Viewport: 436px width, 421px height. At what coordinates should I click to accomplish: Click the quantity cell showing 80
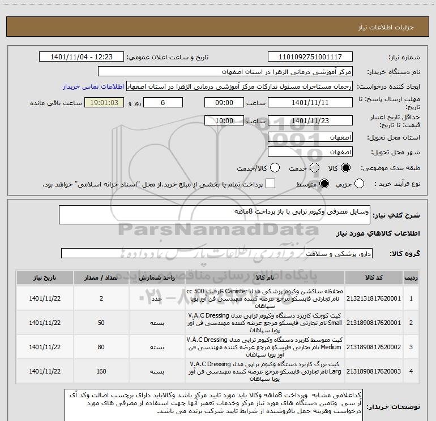coord(101,347)
